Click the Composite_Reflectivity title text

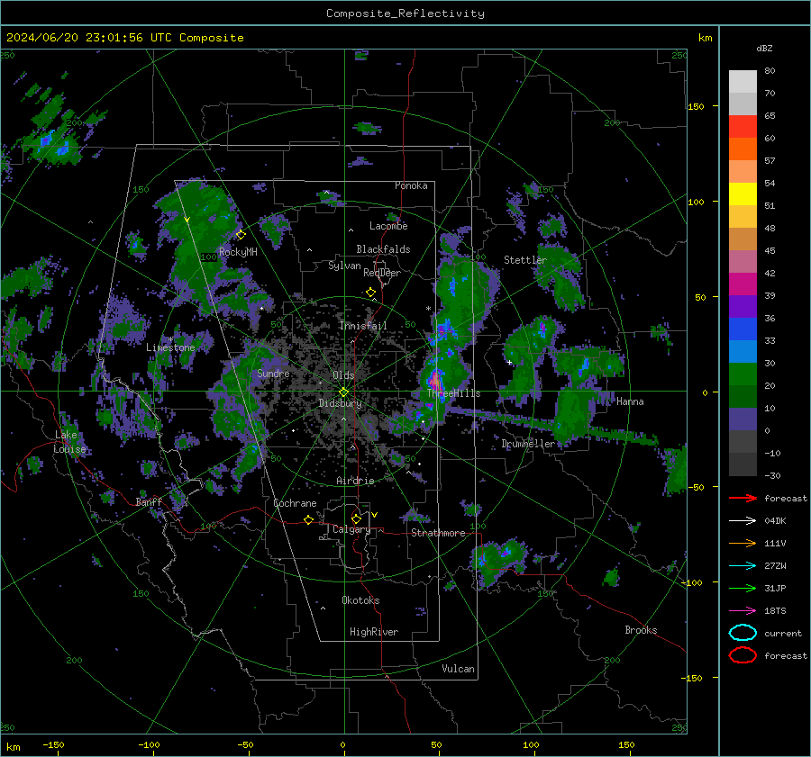click(405, 14)
